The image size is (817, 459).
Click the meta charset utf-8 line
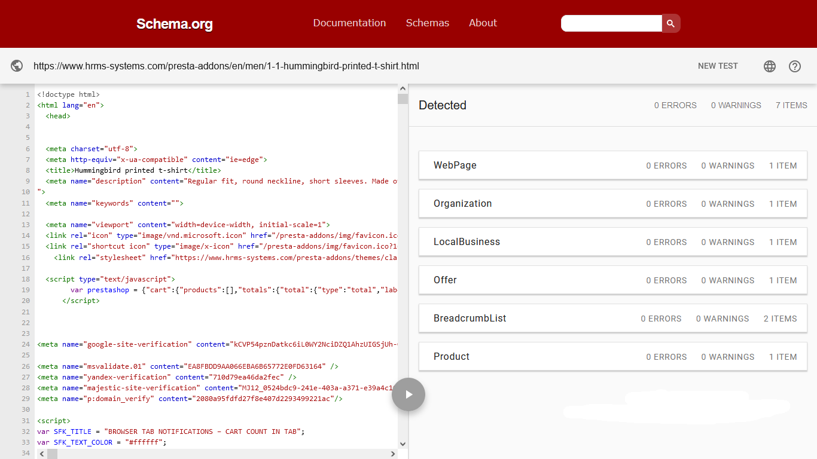coord(92,149)
